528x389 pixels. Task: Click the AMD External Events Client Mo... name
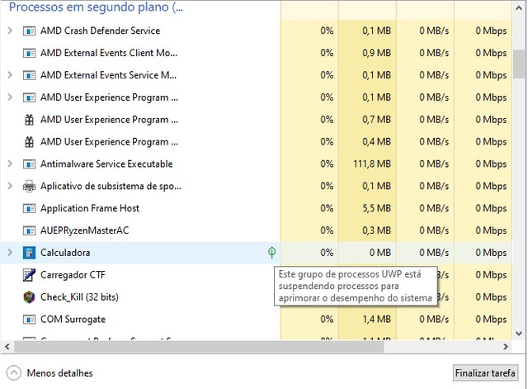pyautogui.click(x=108, y=53)
